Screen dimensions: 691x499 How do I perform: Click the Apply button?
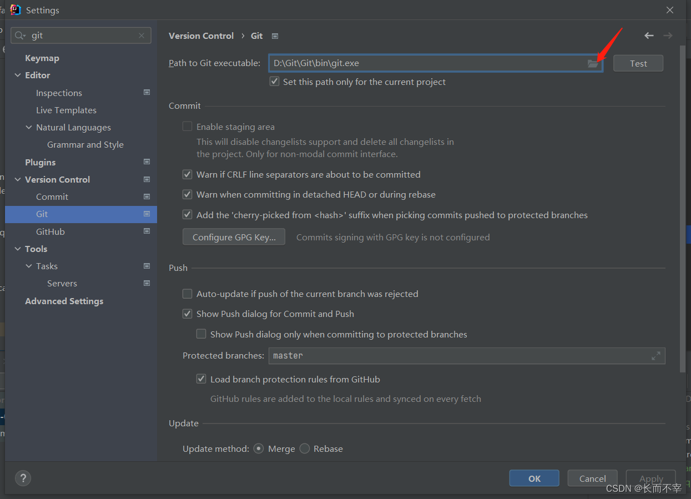click(x=651, y=478)
